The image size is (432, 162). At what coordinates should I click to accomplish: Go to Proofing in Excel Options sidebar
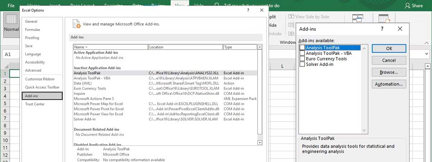coord(41,38)
